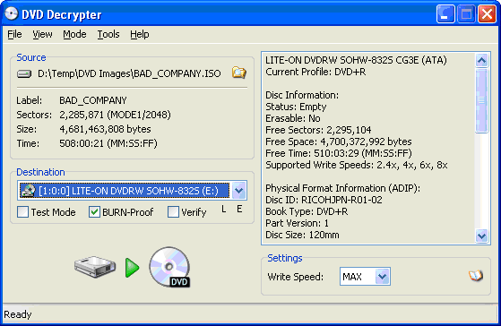The height and width of the screenshot is (326, 501).
Task: Click Sectors value 2,285,871 (MODE1/2048)
Action: tap(115, 115)
